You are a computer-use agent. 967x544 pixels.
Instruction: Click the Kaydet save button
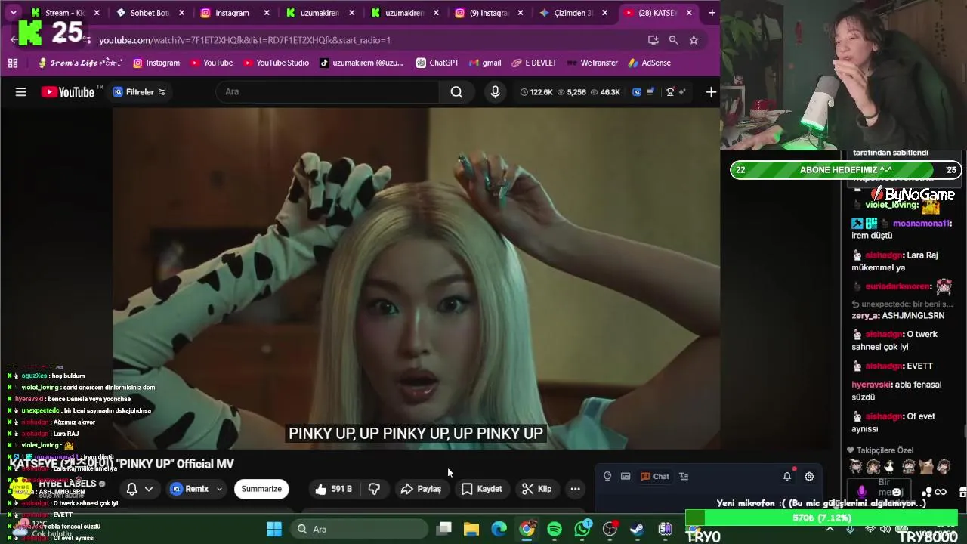(481, 489)
